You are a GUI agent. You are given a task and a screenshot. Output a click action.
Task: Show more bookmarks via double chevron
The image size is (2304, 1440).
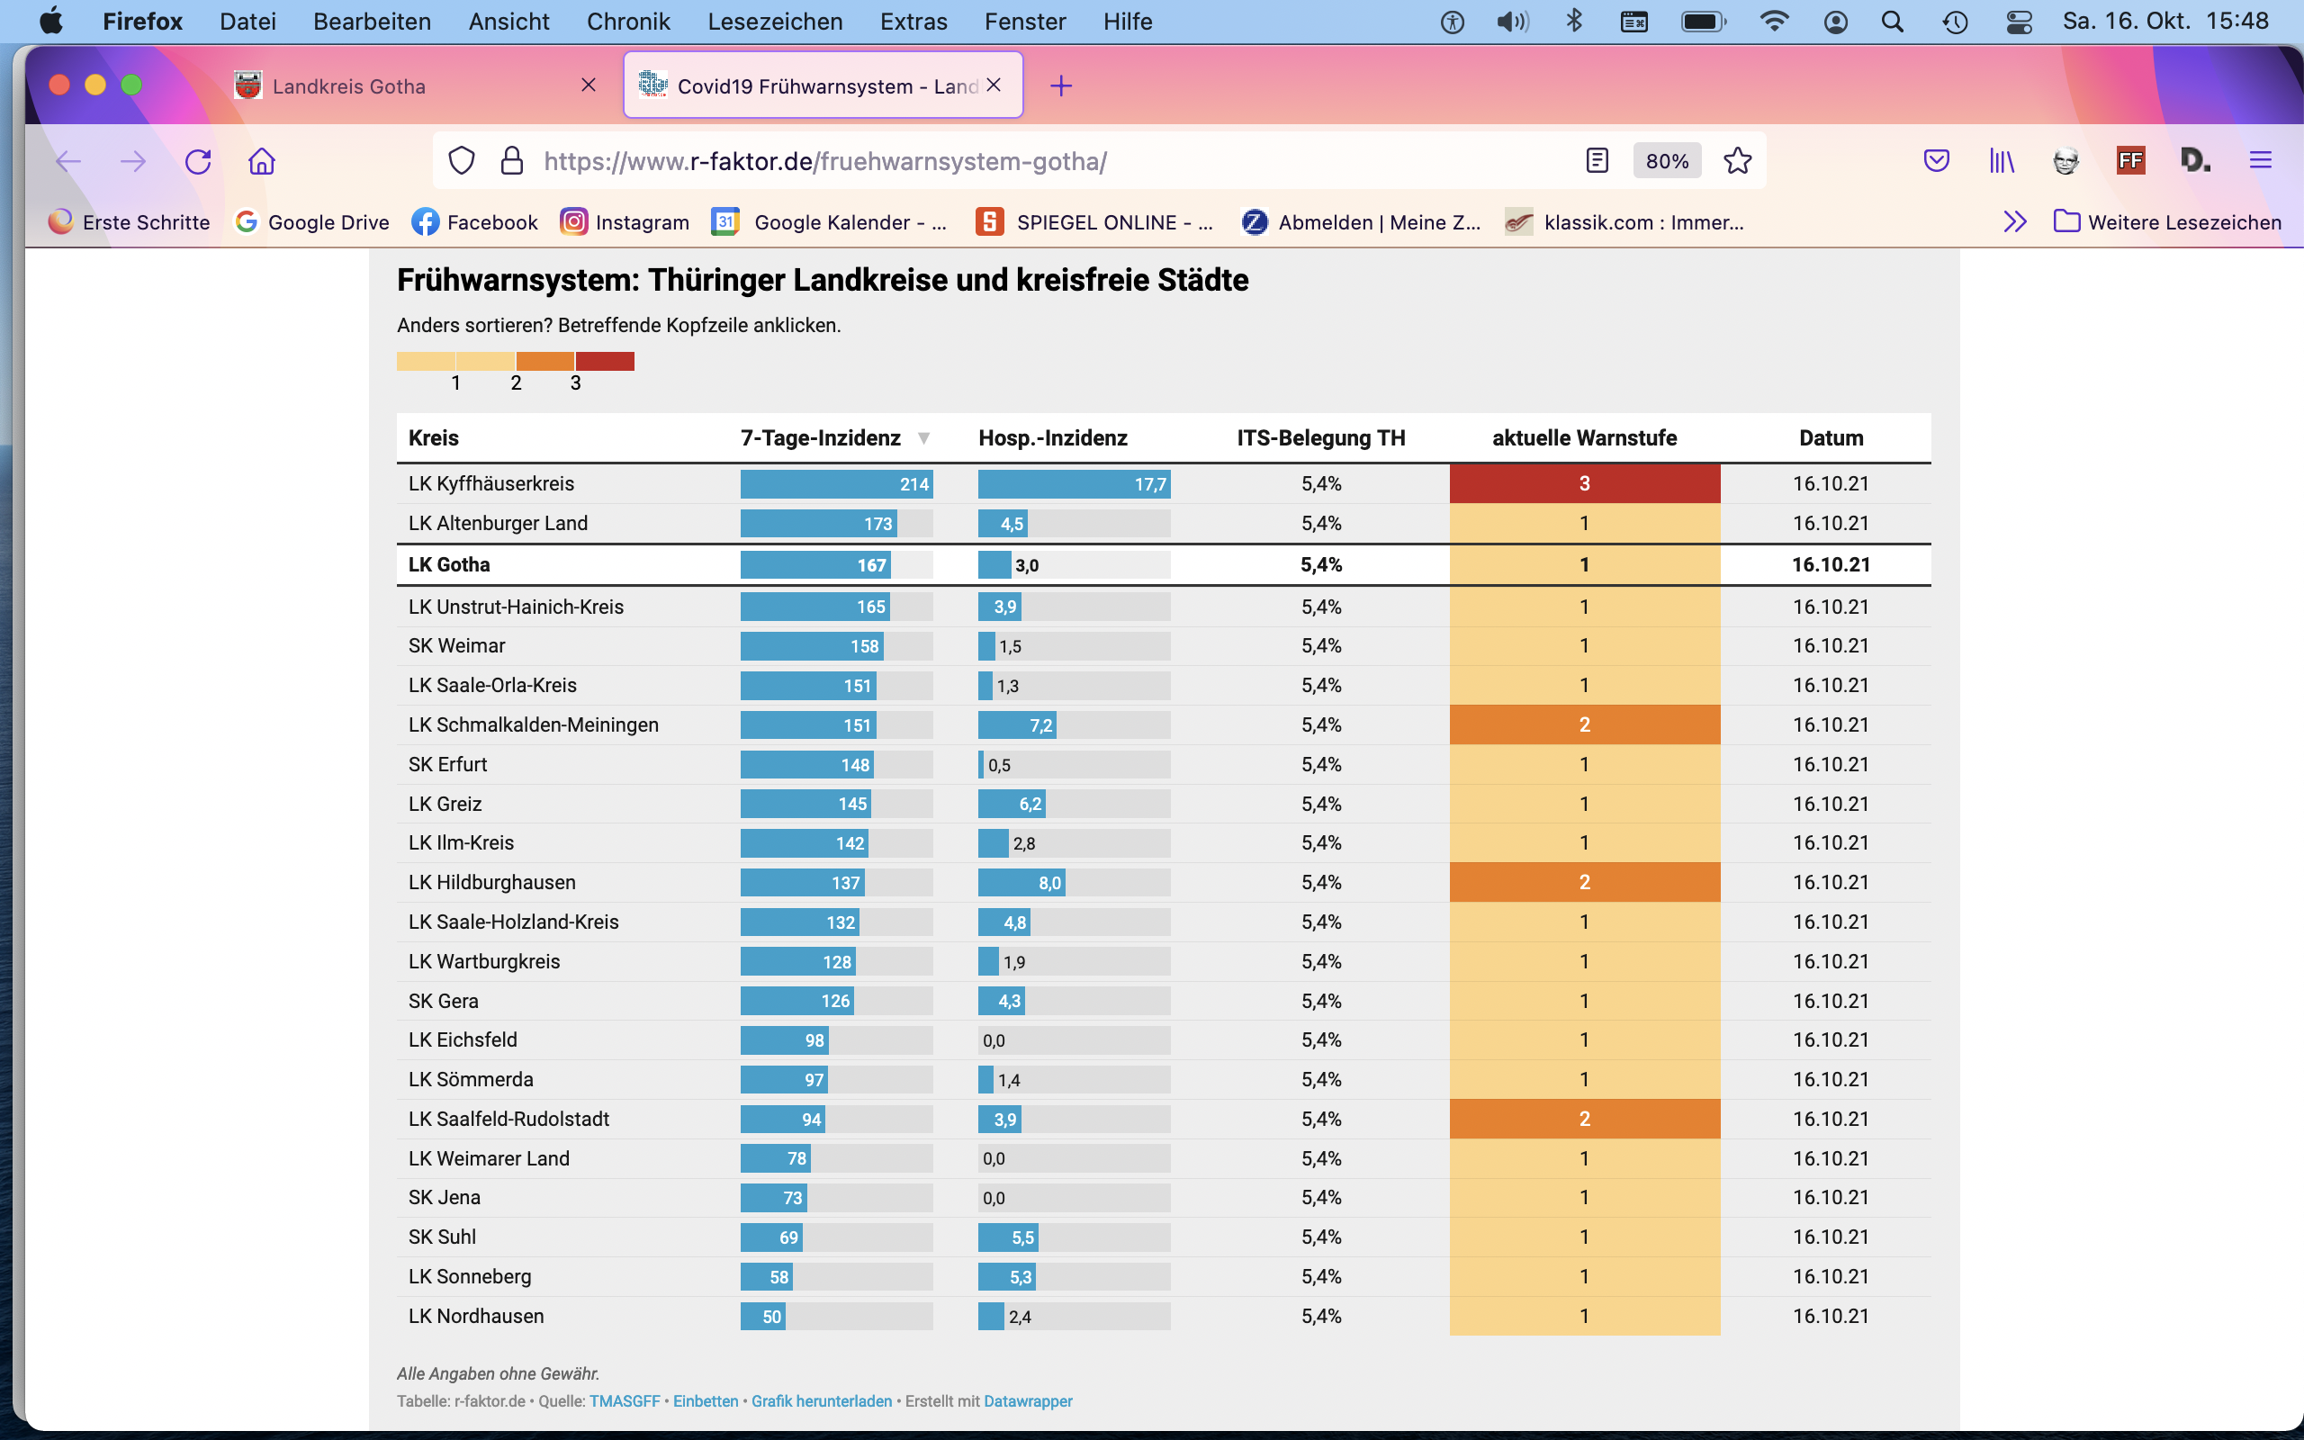(x=2014, y=222)
